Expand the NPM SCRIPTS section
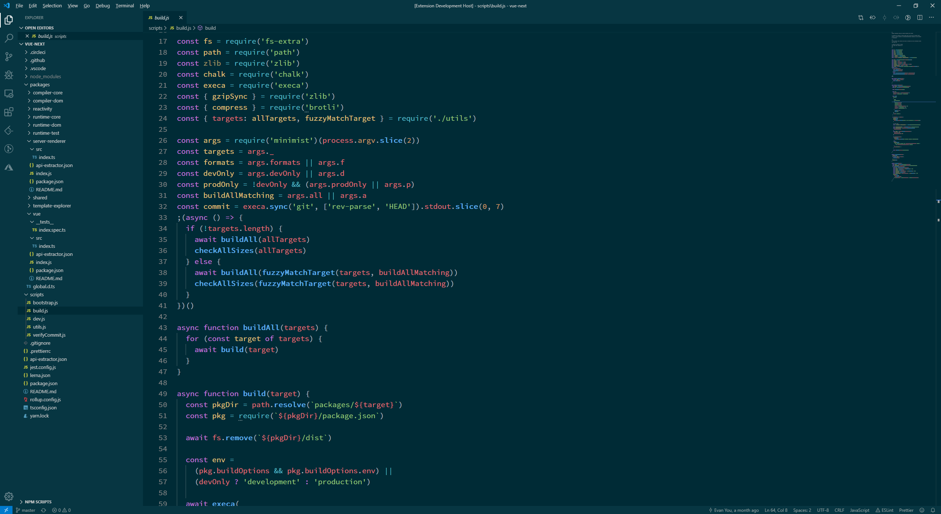 [38, 502]
